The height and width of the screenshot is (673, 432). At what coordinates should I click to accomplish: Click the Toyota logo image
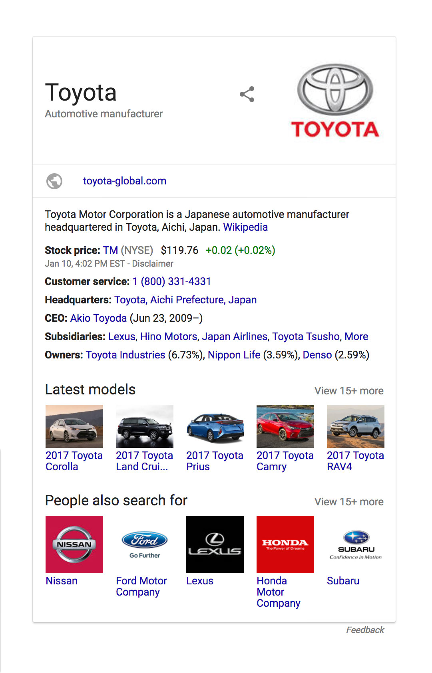point(335,101)
